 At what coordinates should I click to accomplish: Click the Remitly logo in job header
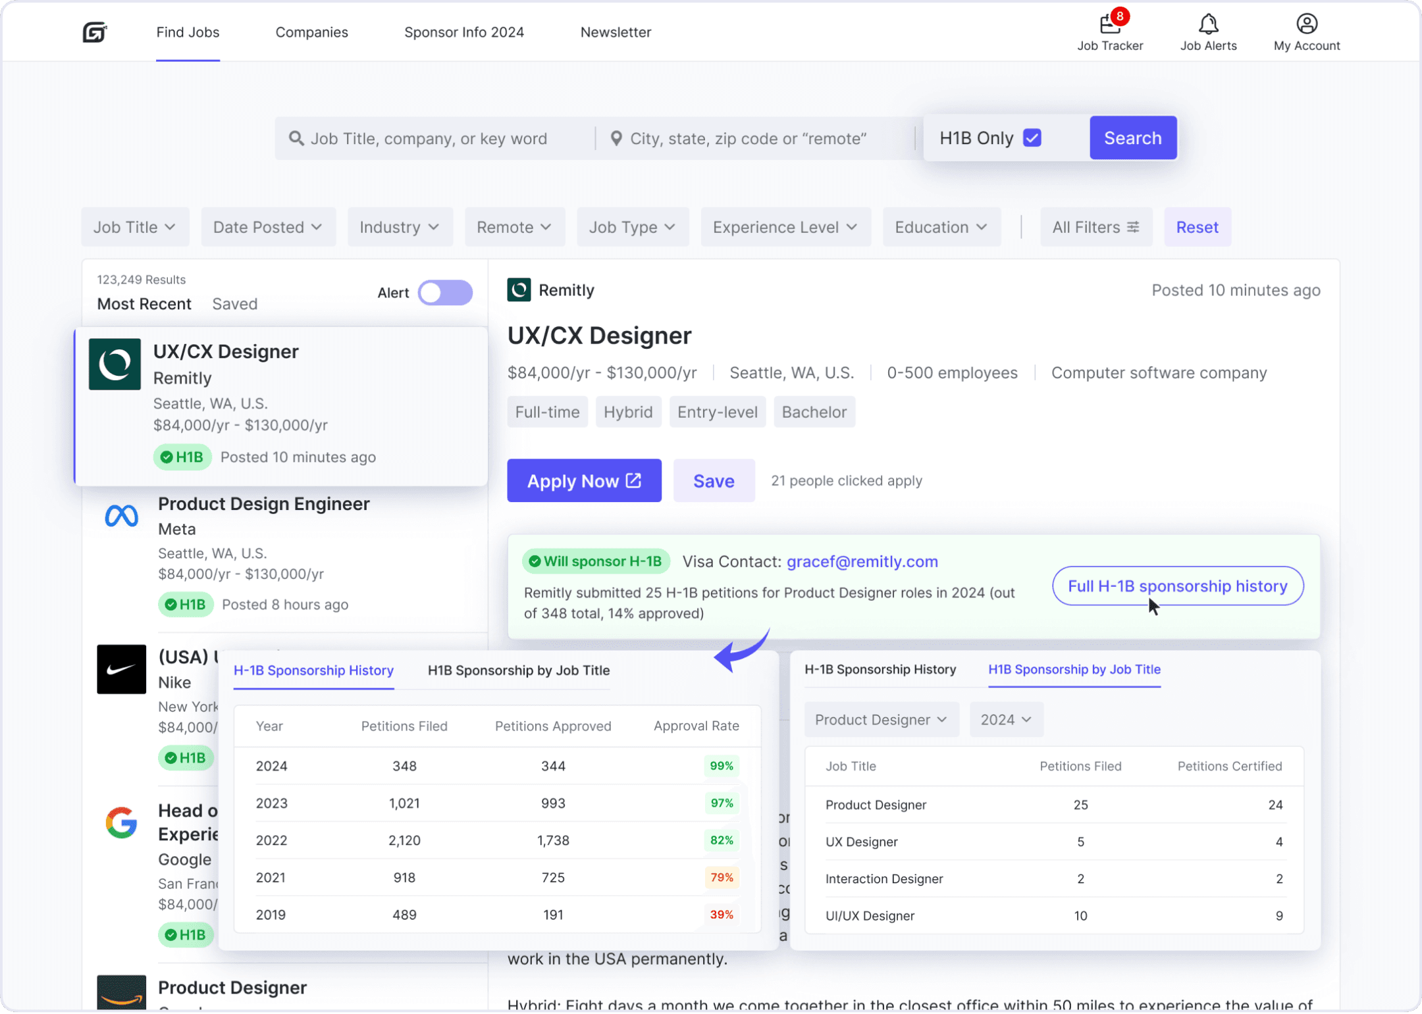(519, 290)
